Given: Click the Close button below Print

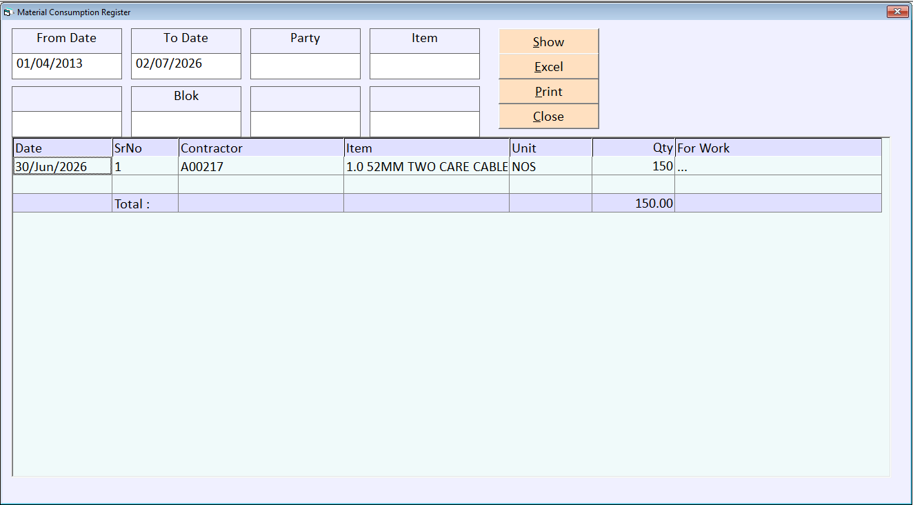Looking at the screenshot, I should click(x=548, y=117).
